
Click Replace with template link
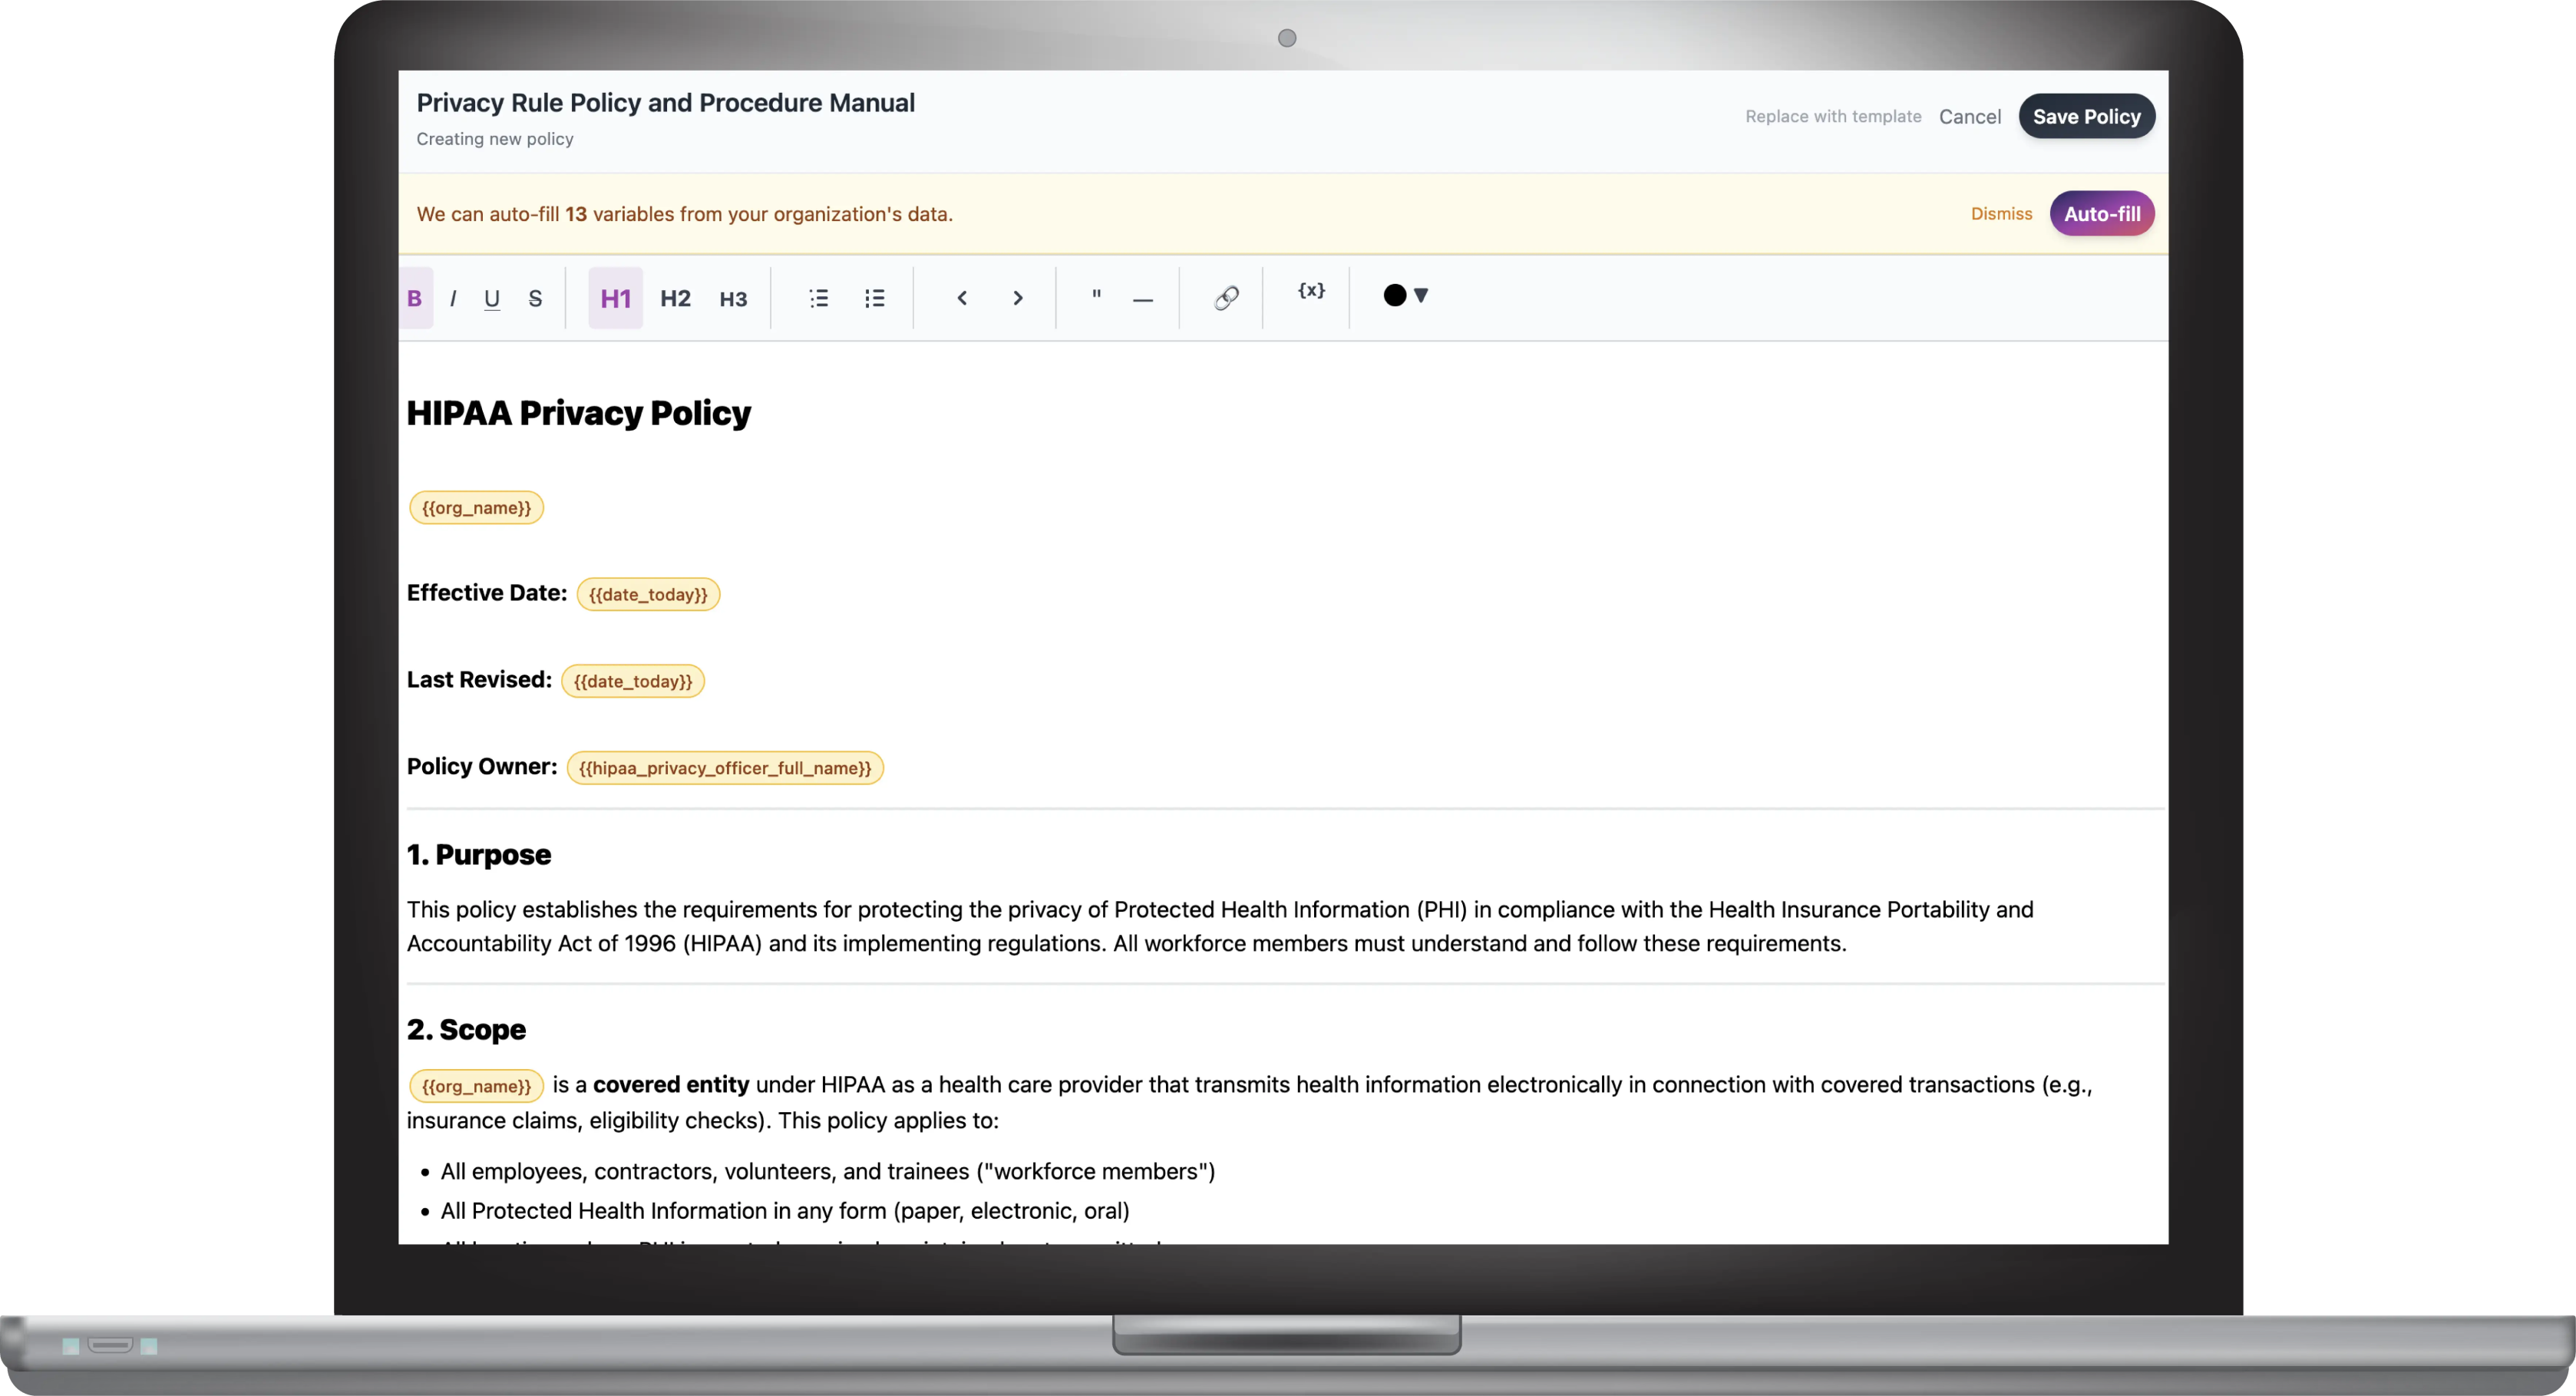pyautogui.click(x=1833, y=116)
